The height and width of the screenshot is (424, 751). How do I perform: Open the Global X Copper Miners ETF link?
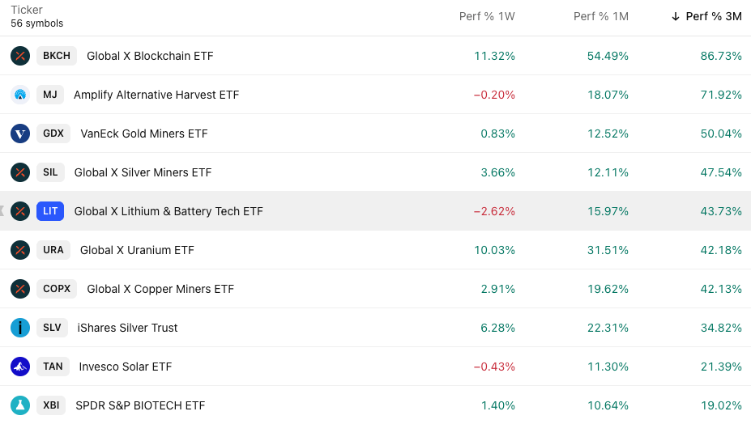click(160, 289)
